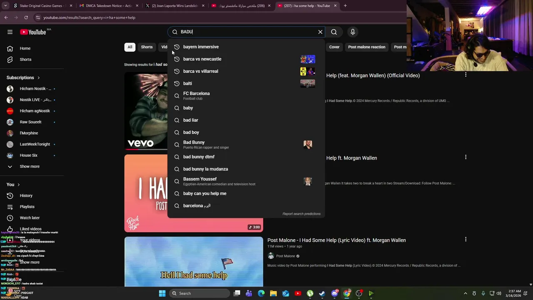
Task: Open the Post Malone channel name
Action: click(286, 256)
